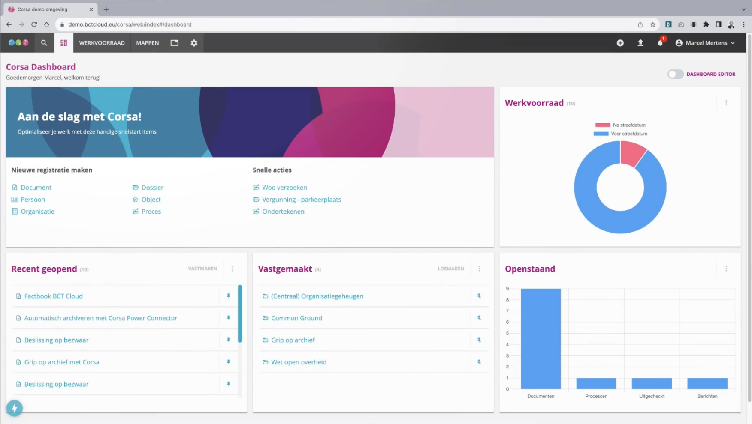
Task: Open Factbook BCT Cloud document
Action: pyautogui.click(x=54, y=296)
